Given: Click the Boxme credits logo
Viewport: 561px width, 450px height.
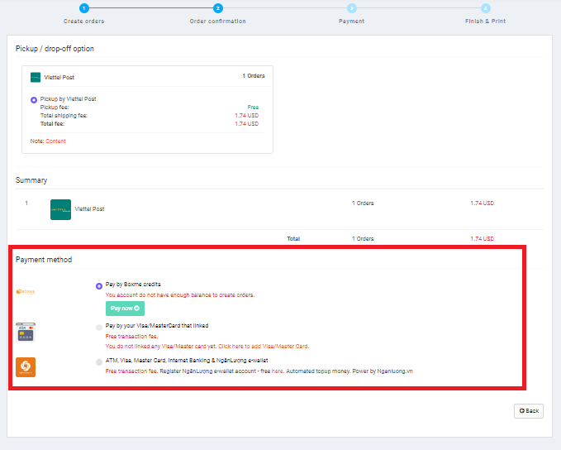Looking at the screenshot, I should pyautogui.click(x=26, y=292).
